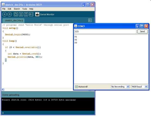The width and height of the screenshot is (151, 117).
Task: Select the sketch_dec24a tab
Action: (x=14, y=21)
